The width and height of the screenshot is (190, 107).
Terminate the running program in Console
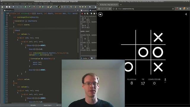(x=82, y=14)
